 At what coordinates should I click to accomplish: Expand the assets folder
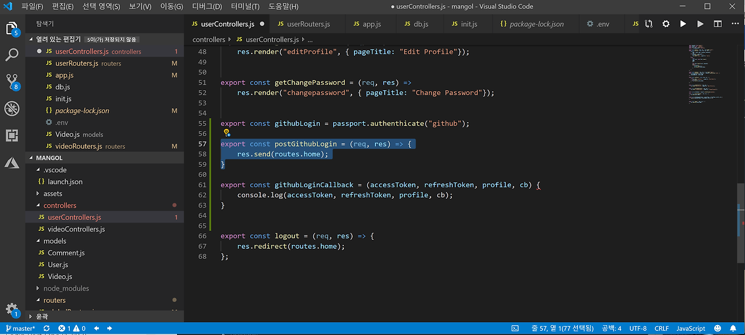tap(52, 194)
